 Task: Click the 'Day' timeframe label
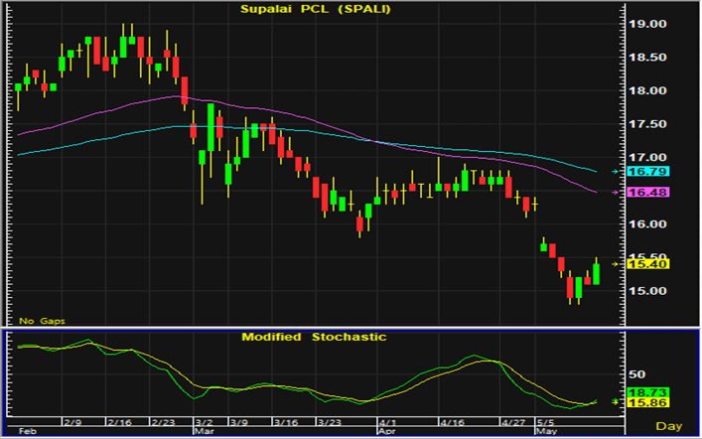click(x=669, y=426)
